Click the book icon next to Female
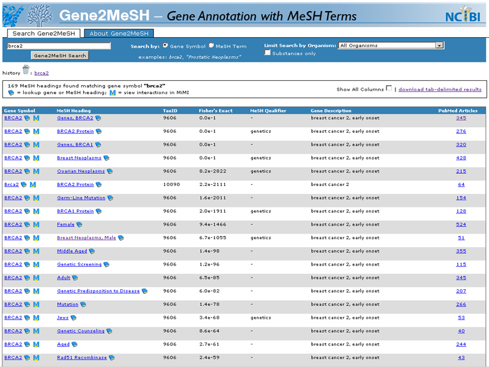489x367 pixels. click(x=79, y=224)
